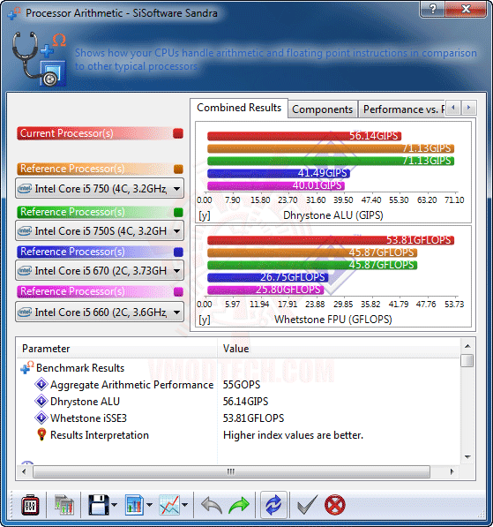Click the 40.01GIPS magenta bar

pyautogui.click(x=276, y=186)
